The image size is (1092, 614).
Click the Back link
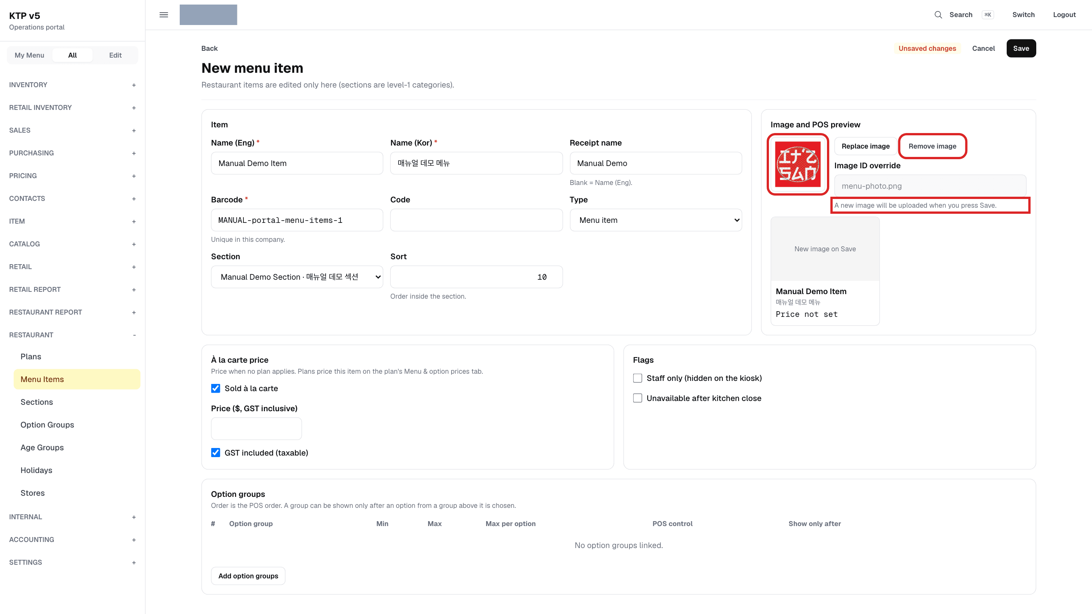209,48
